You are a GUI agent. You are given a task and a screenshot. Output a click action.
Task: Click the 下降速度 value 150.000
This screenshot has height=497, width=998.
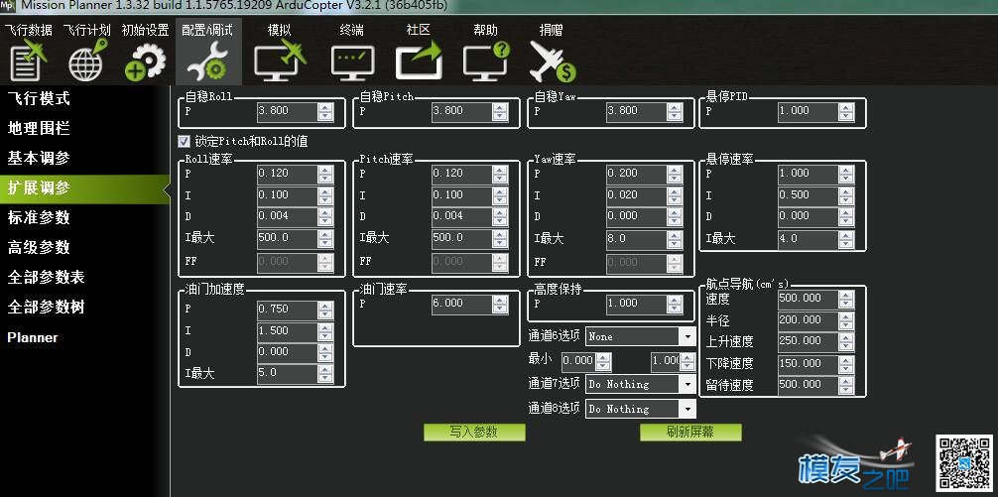point(808,364)
